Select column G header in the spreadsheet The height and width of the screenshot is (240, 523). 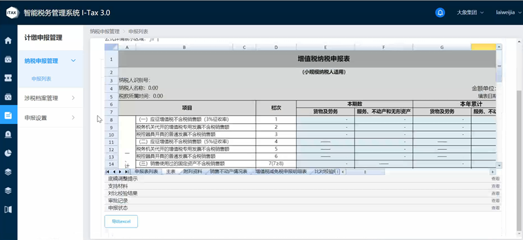pyautogui.click(x=442, y=47)
